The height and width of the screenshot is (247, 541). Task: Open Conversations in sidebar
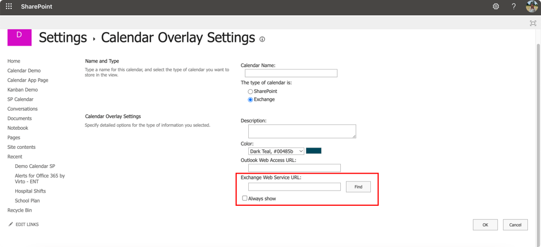(x=22, y=109)
